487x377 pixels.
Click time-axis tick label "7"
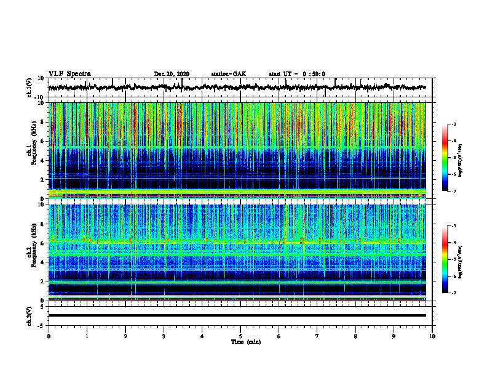coord(317,336)
